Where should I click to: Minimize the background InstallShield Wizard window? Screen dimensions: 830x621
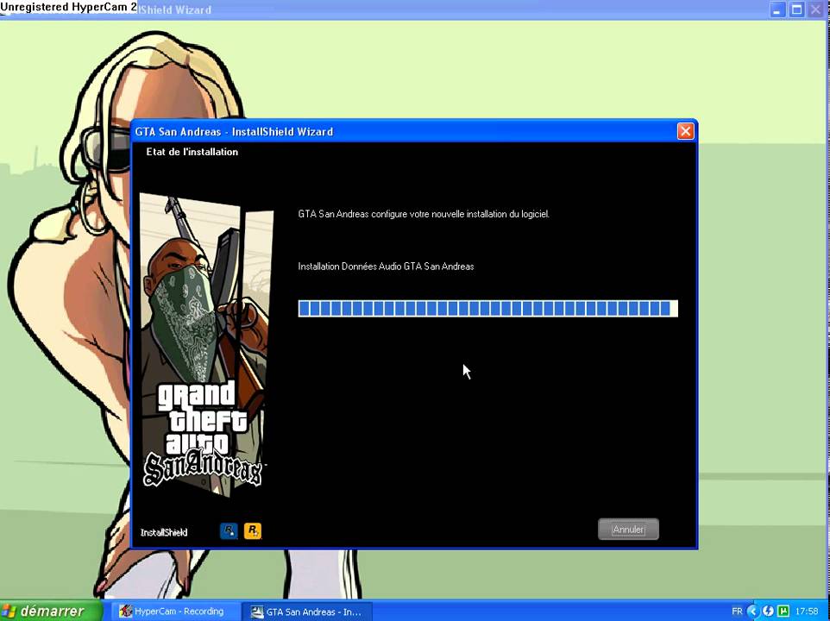(x=777, y=9)
